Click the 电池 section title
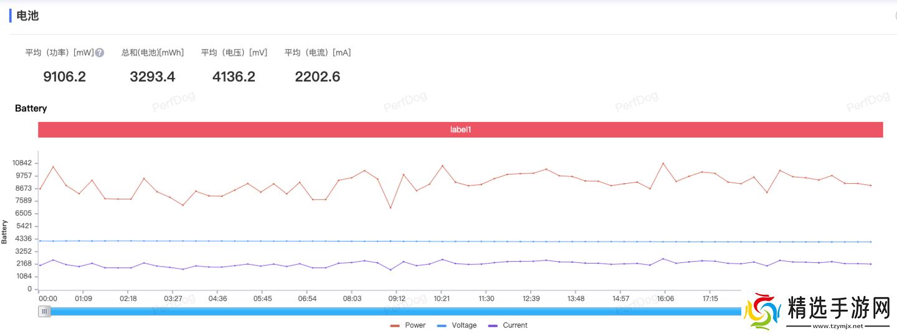The width and height of the screenshot is (897, 334). [27, 16]
